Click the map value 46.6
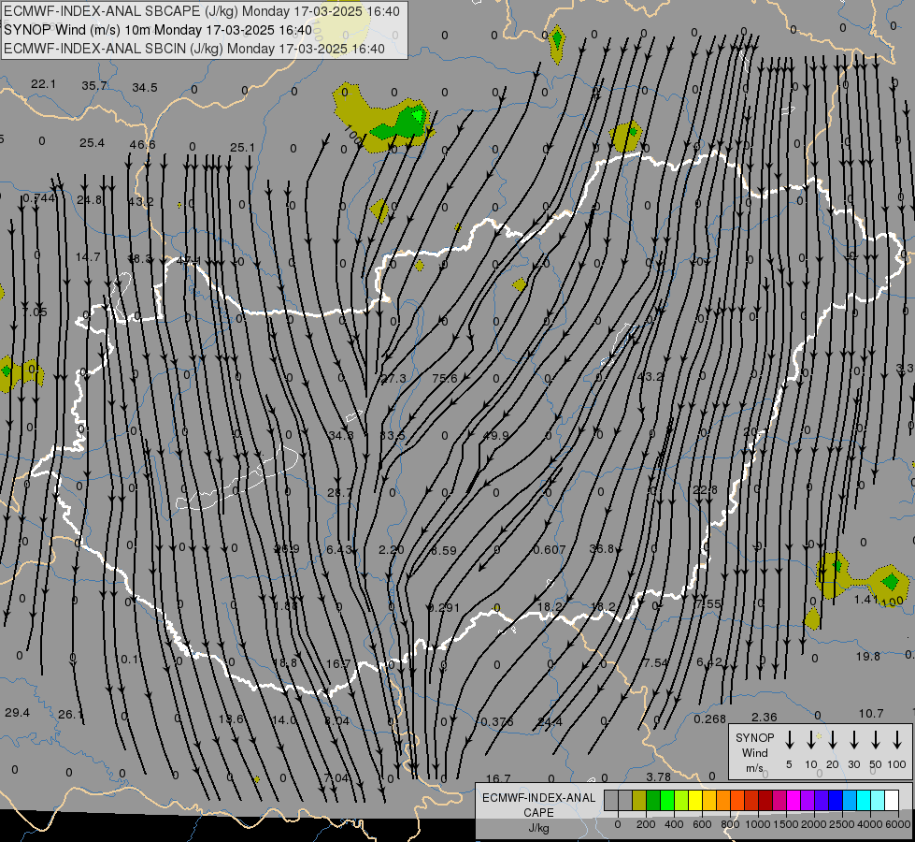This screenshot has width=915, height=842. pyautogui.click(x=142, y=144)
